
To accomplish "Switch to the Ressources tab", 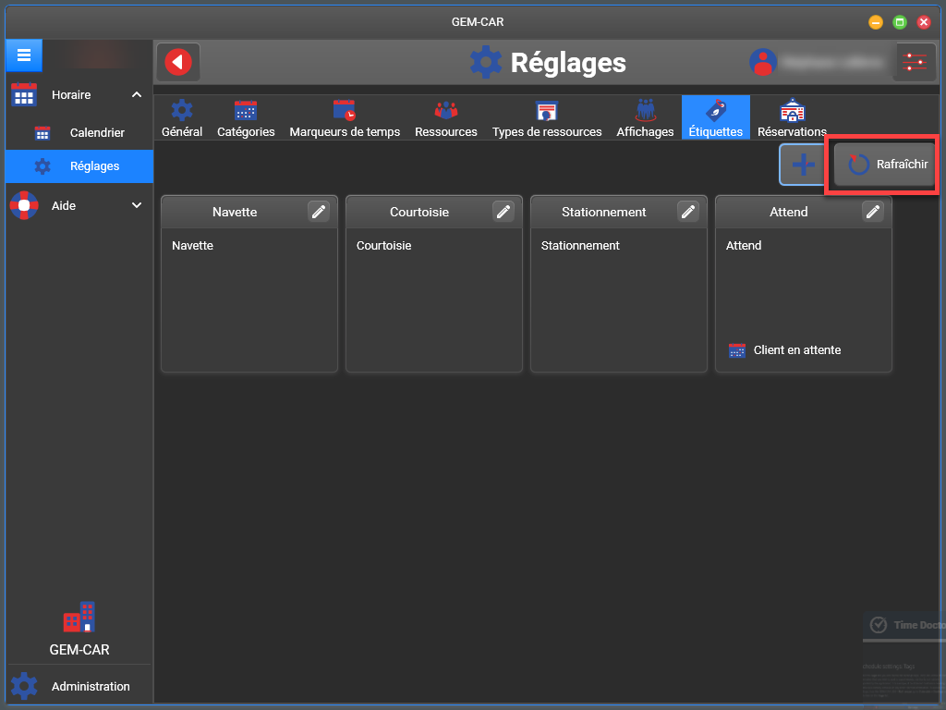I will (x=446, y=118).
